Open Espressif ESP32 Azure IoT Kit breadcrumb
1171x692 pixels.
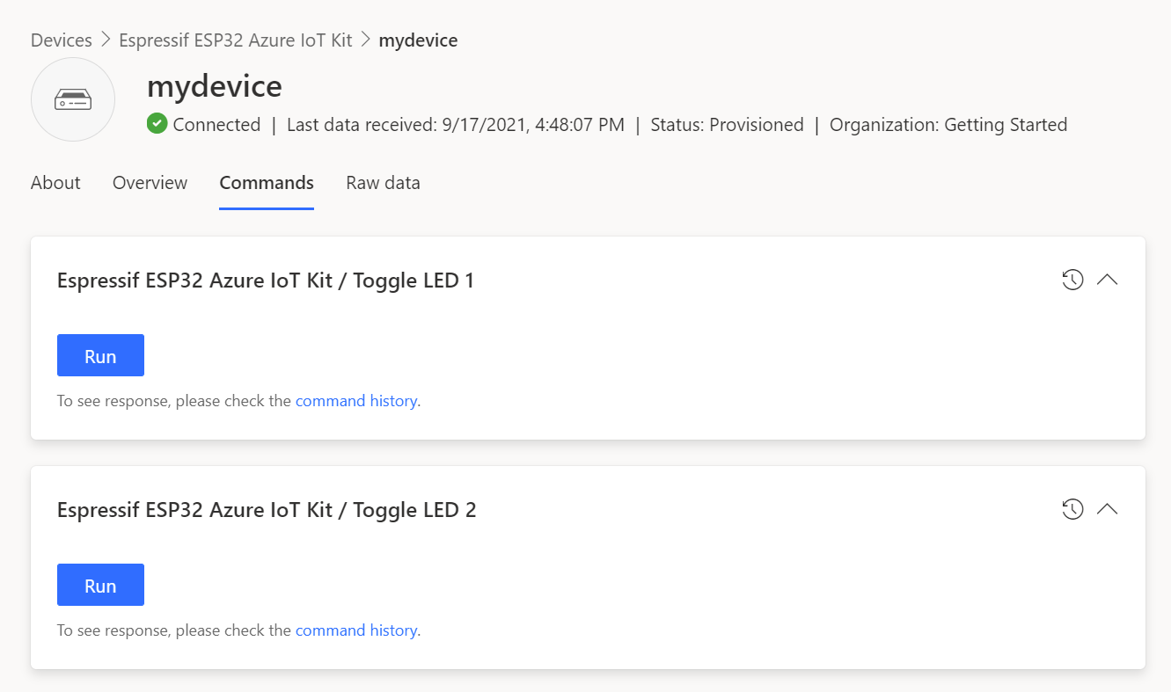click(236, 40)
